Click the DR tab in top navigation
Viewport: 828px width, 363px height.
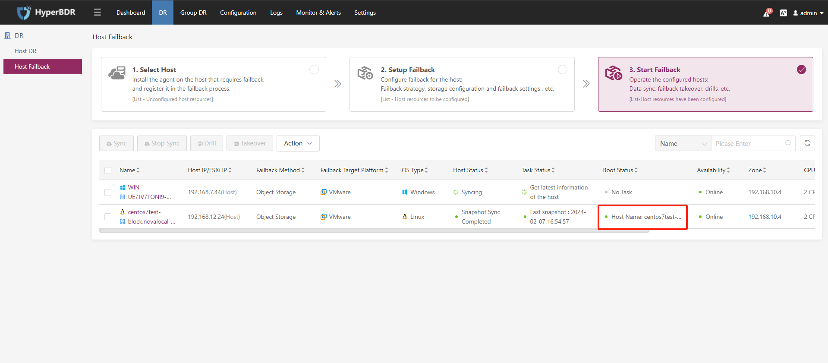pyautogui.click(x=163, y=13)
